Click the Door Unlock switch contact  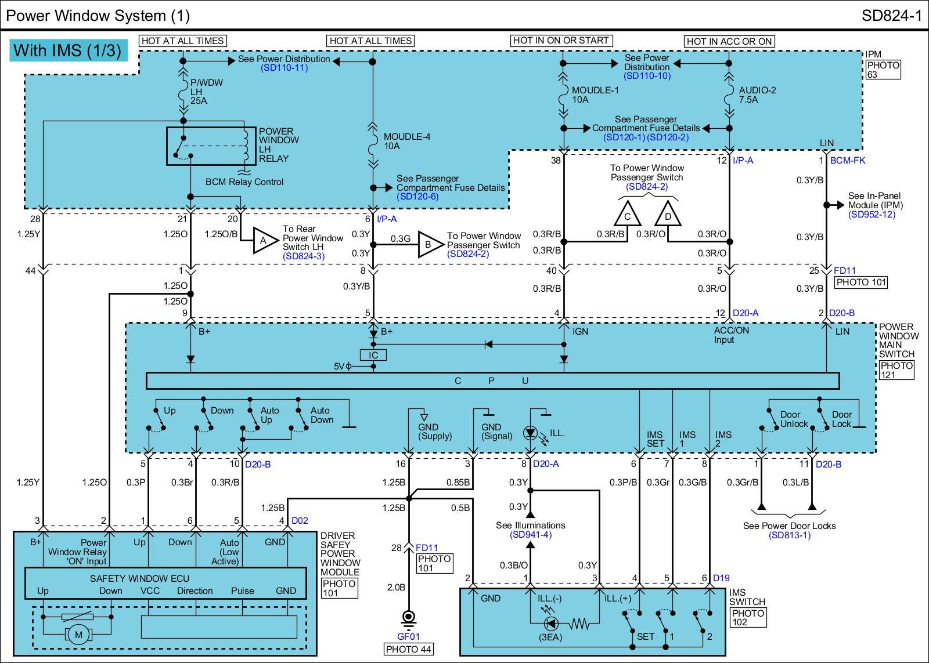771,420
